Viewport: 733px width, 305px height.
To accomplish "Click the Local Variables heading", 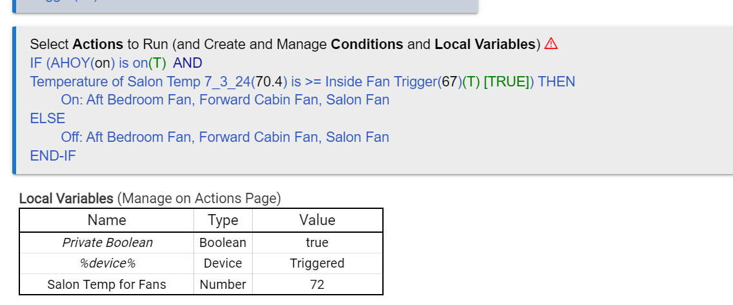I will click(66, 199).
